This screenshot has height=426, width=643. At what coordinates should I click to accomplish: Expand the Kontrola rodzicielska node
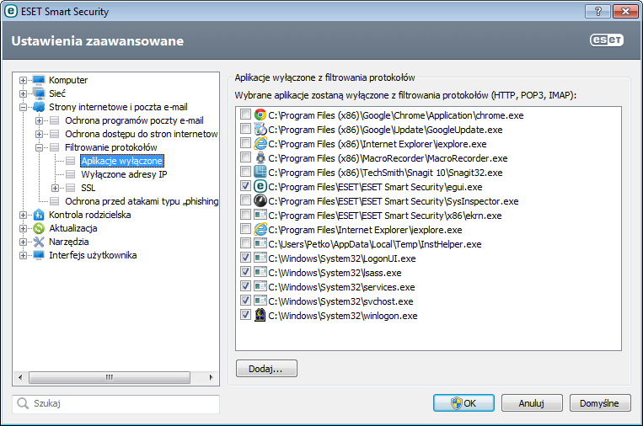point(23,215)
